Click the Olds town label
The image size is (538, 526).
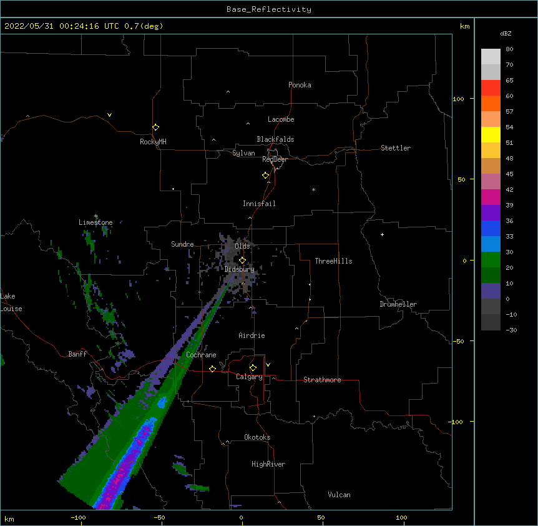242,246
